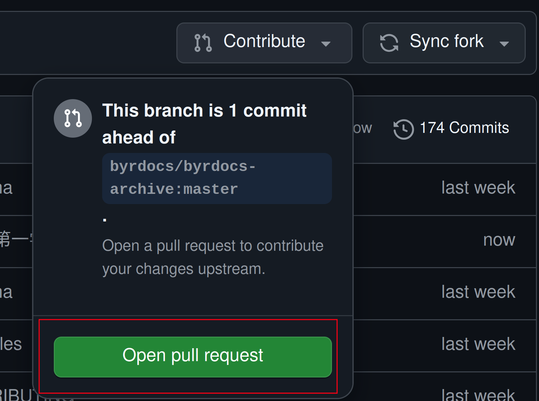Click "last week" timestamp beside Open pull request button
The width and height of the screenshot is (539, 401).
(478, 344)
